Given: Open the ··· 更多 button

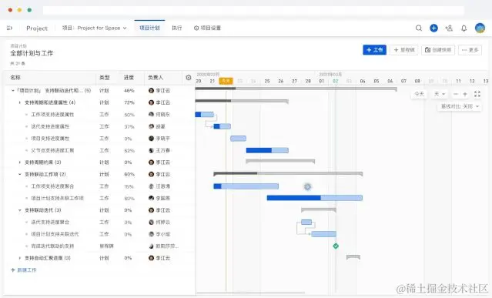Looking at the screenshot, I should click(x=470, y=50).
